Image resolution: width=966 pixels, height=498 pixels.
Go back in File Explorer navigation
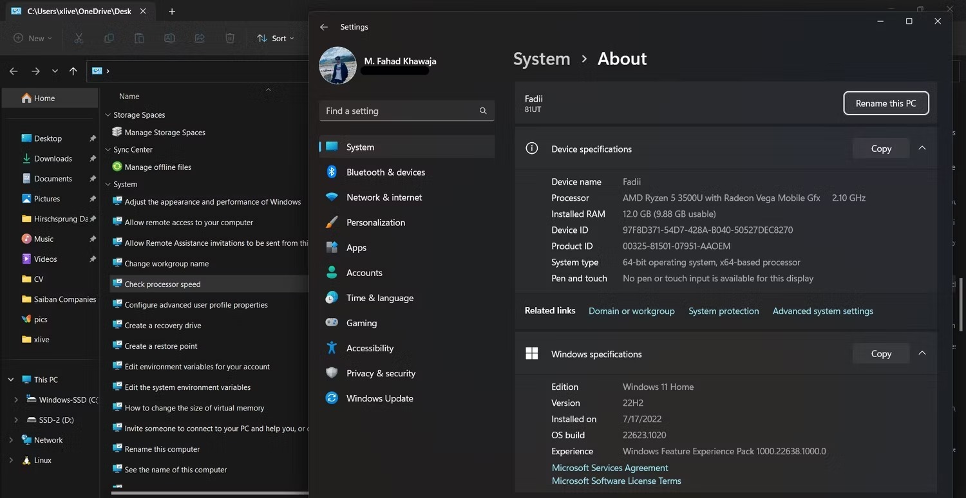tap(14, 71)
